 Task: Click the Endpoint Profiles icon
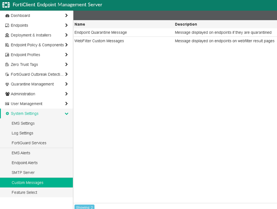7,55
